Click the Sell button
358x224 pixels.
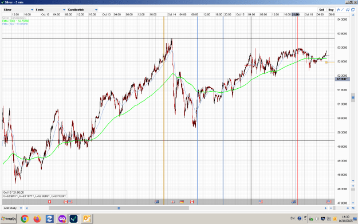click(322, 10)
